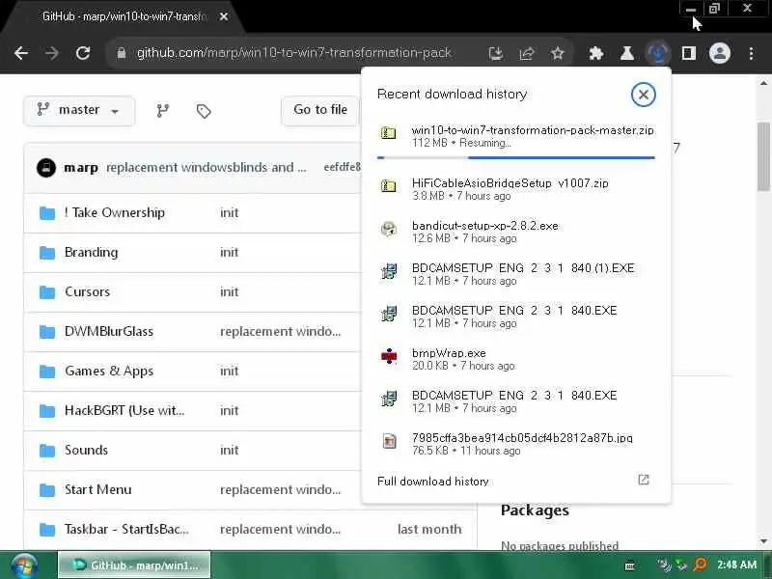Open the side panel icon

tap(688, 53)
